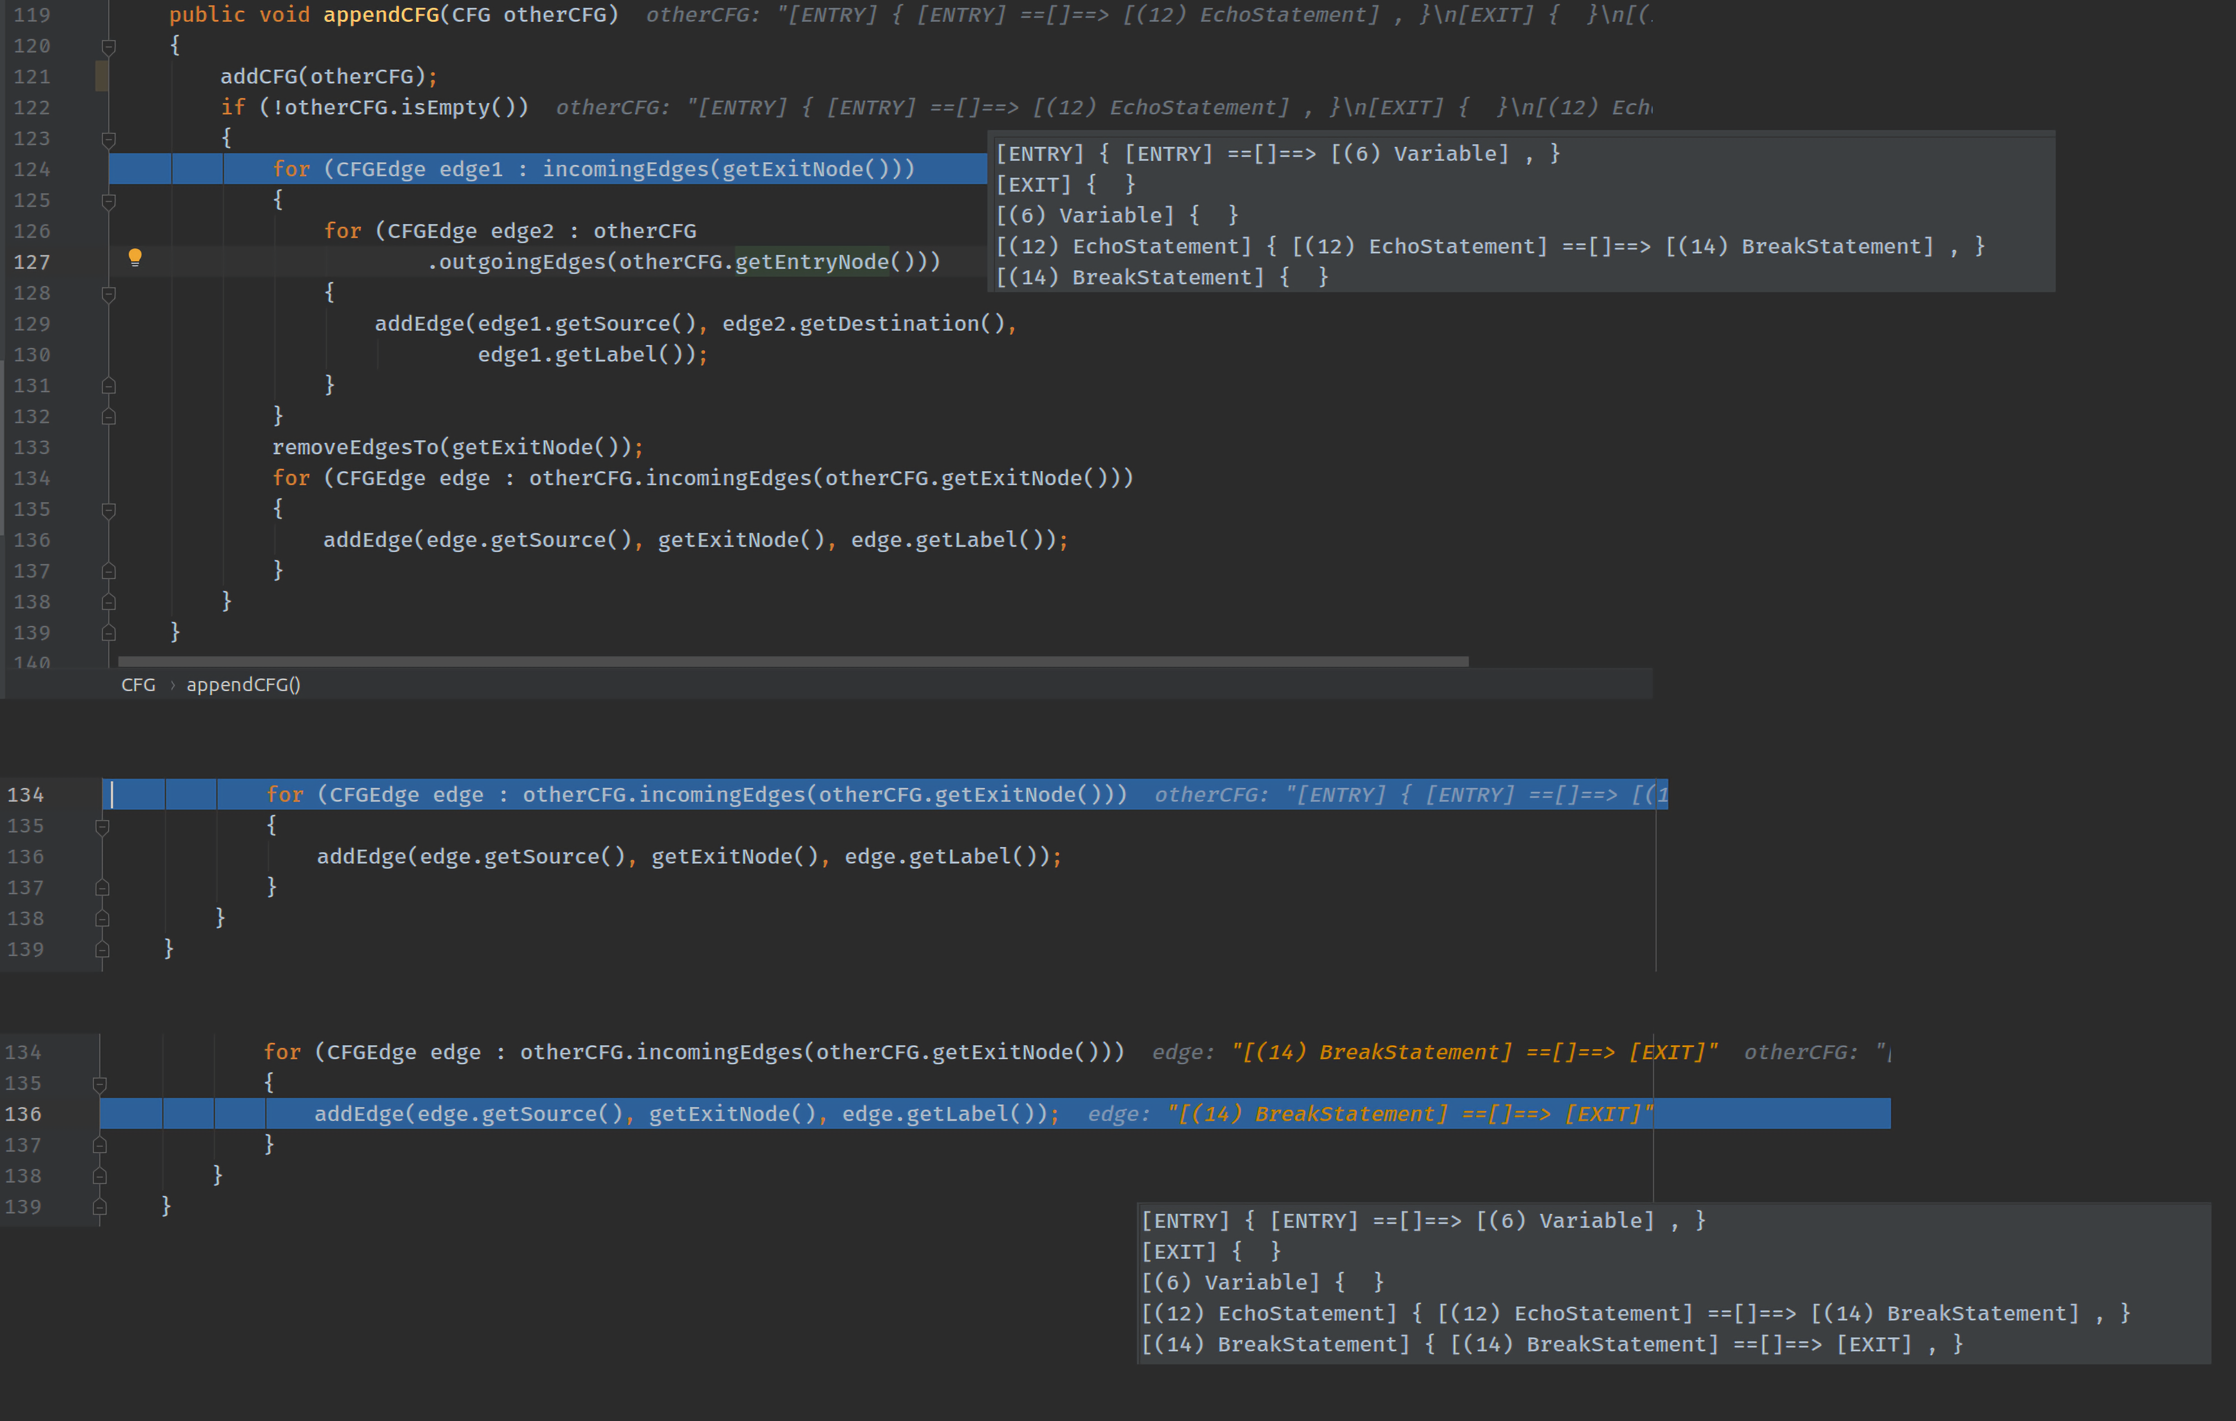Click the edge2 variable declaration on line 126
Screen dimensions: 2236x1421
pos(522,231)
